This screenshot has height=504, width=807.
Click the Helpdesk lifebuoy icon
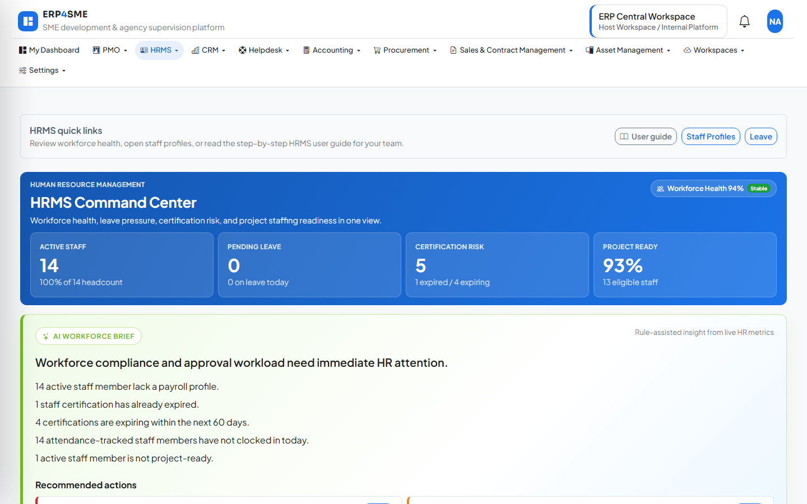[243, 50]
